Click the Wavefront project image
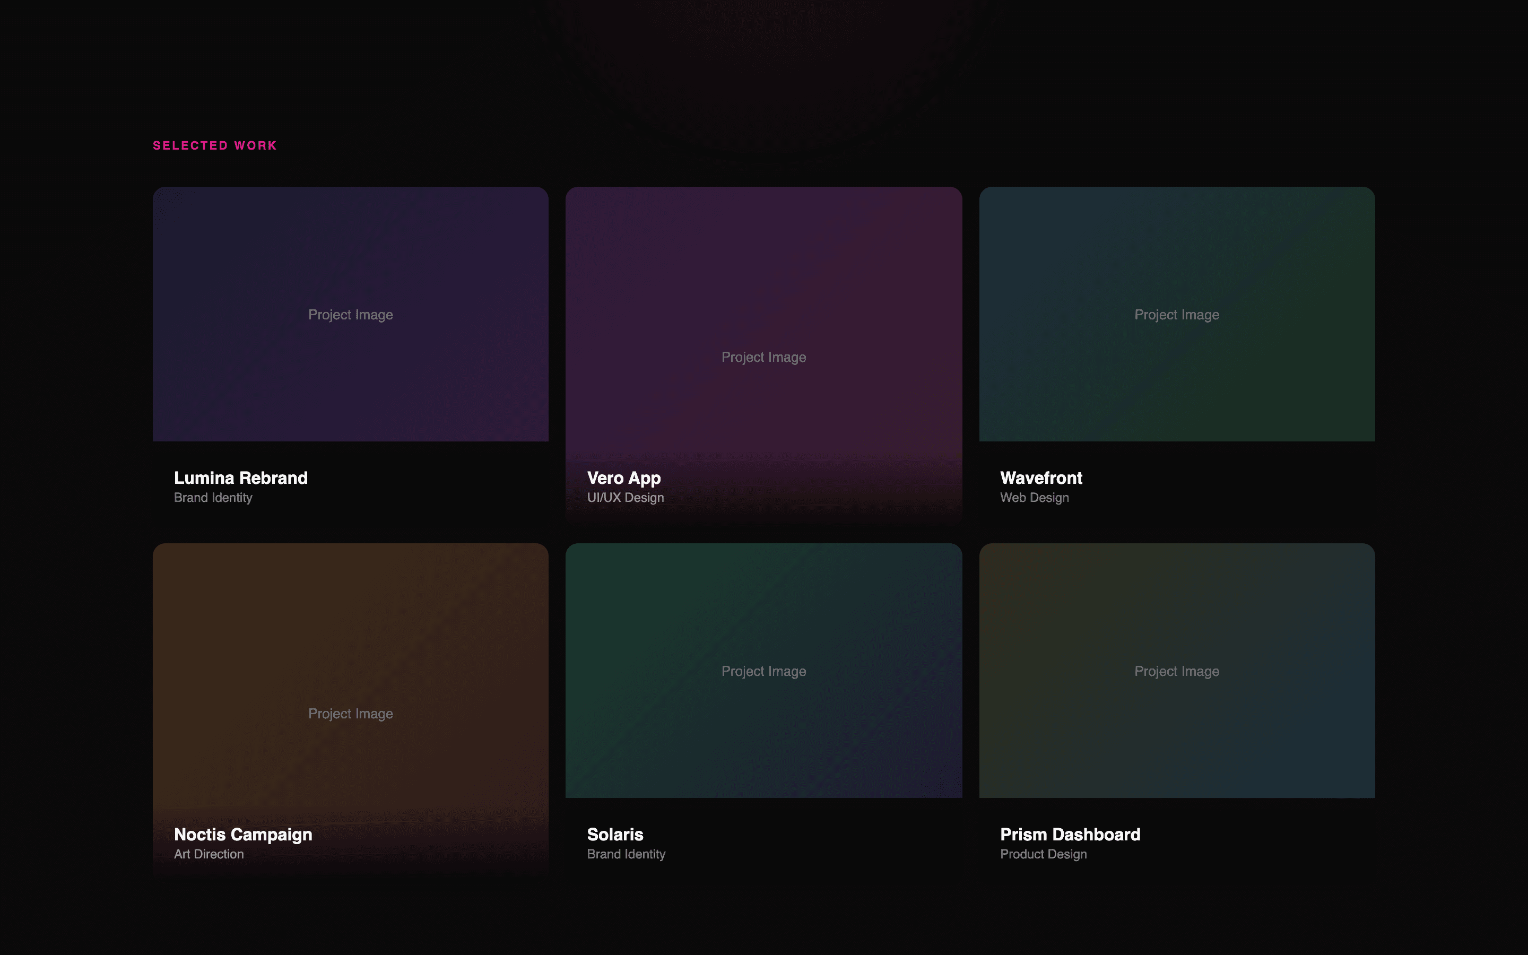This screenshot has height=955, width=1528. (1177, 314)
